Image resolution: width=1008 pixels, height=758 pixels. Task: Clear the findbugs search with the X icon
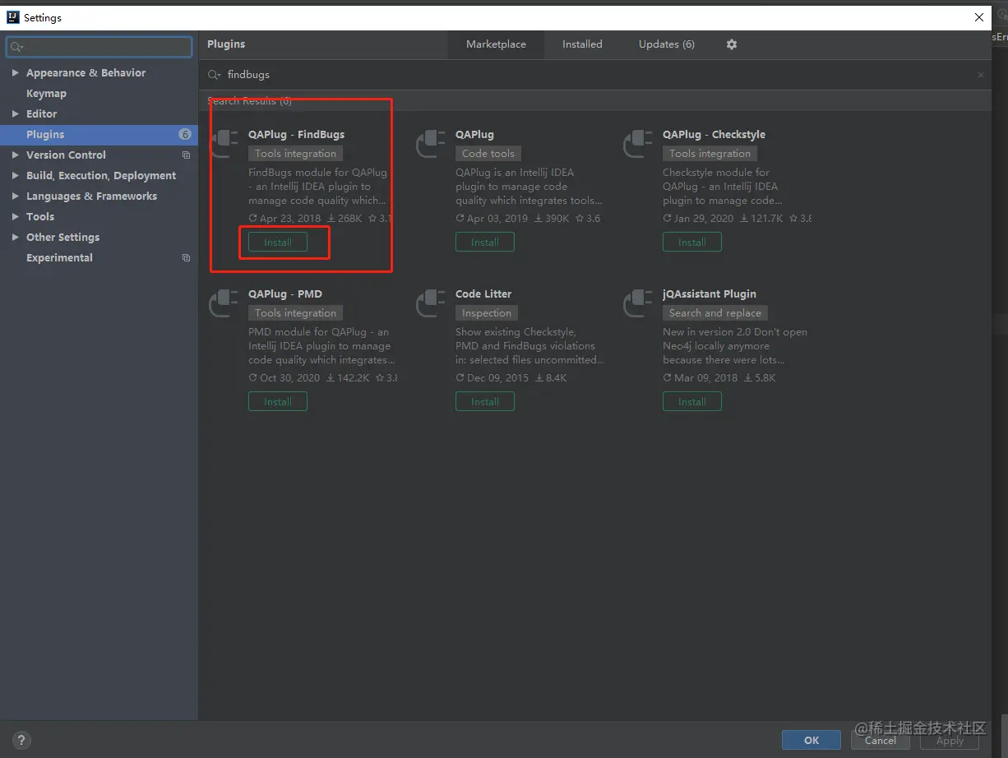pyautogui.click(x=980, y=75)
